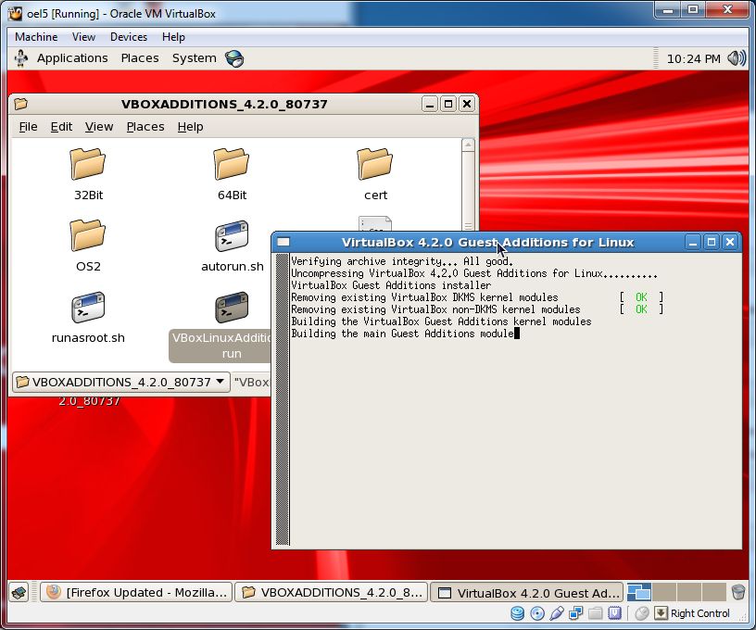Image resolution: width=756 pixels, height=630 pixels.
Task: Click the terminal window menu icon in its titlebar
Action: point(283,242)
